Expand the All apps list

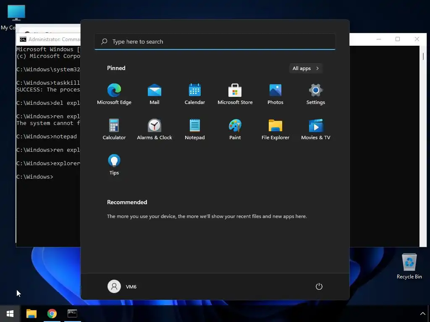tap(306, 68)
